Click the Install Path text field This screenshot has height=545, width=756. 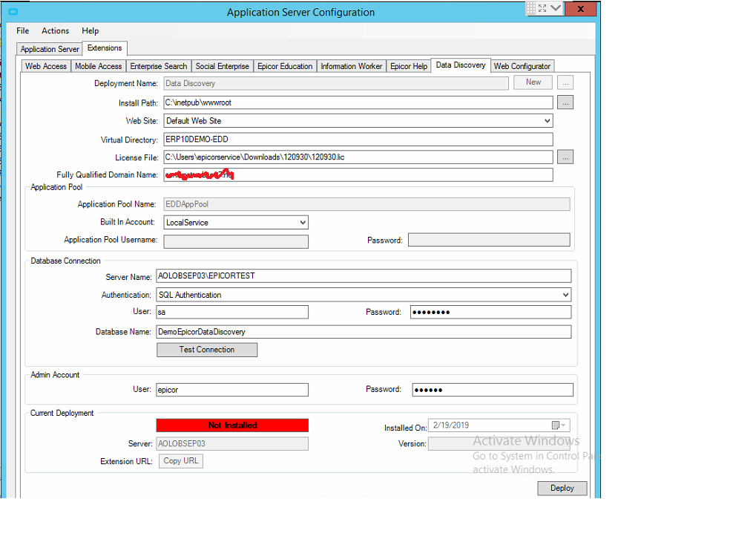pyautogui.click(x=358, y=102)
